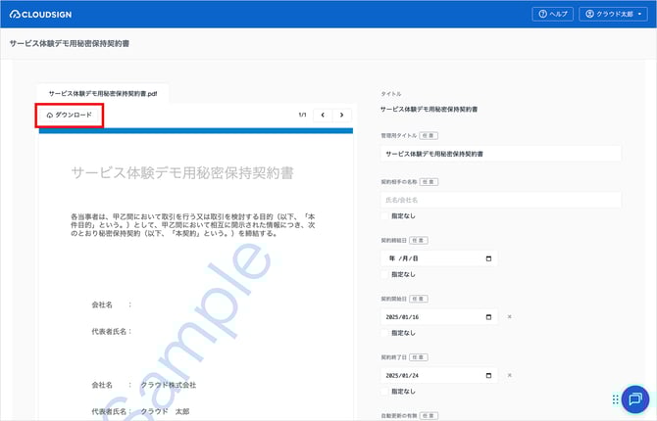Open the chat support widget
Viewport: 657px width, 421px height.
pos(634,398)
